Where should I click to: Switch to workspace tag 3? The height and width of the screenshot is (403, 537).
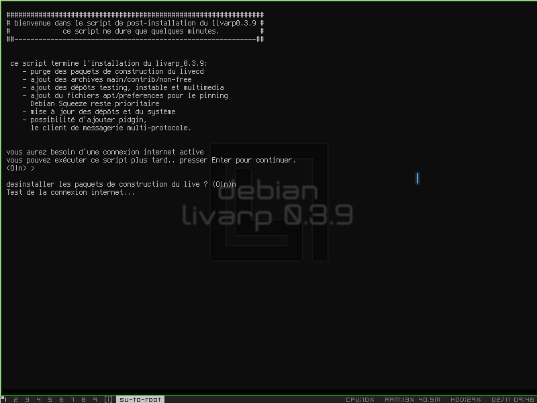(x=27, y=400)
